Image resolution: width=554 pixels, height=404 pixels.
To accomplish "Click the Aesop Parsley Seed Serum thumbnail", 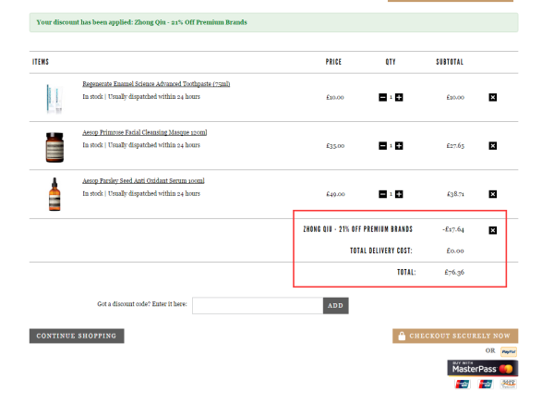I will pyautogui.click(x=54, y=194).
